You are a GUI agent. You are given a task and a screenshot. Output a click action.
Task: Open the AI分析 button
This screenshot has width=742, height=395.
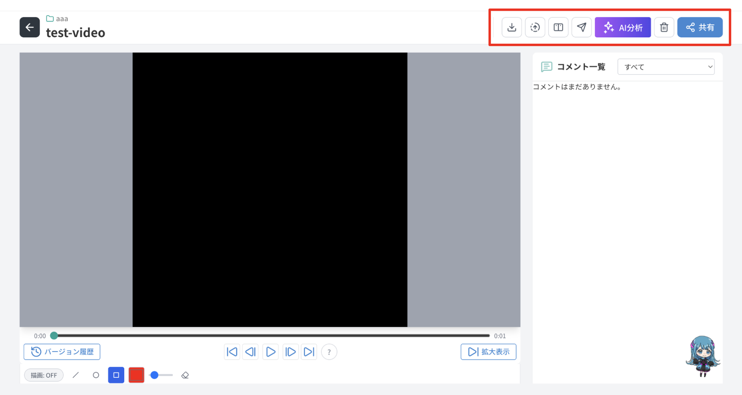tap(623, 27)
